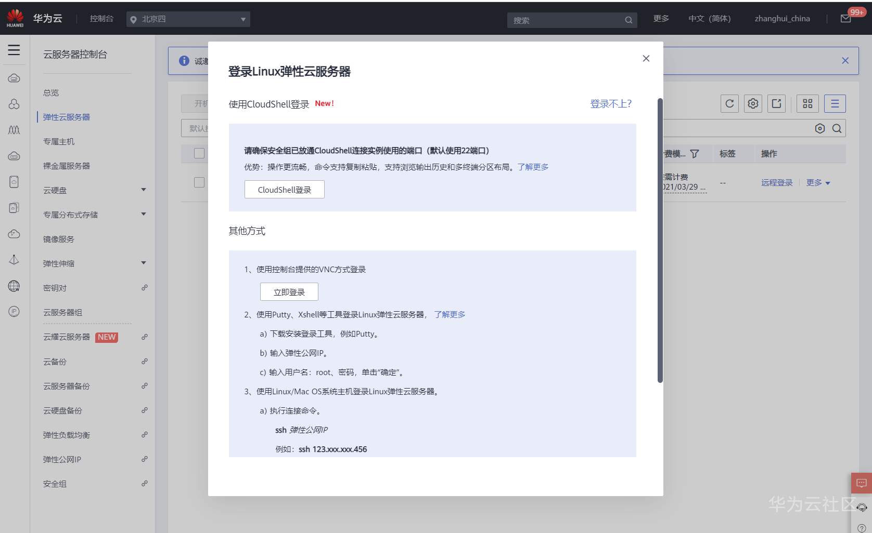Open the 登录不上? help link
This screenshot has height=533, width=872.
tap(611, 104)
